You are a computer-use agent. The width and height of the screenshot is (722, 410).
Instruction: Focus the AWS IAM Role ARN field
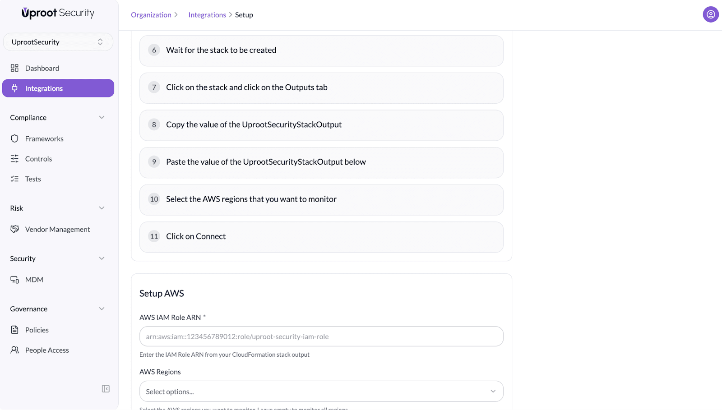[321, 336]
